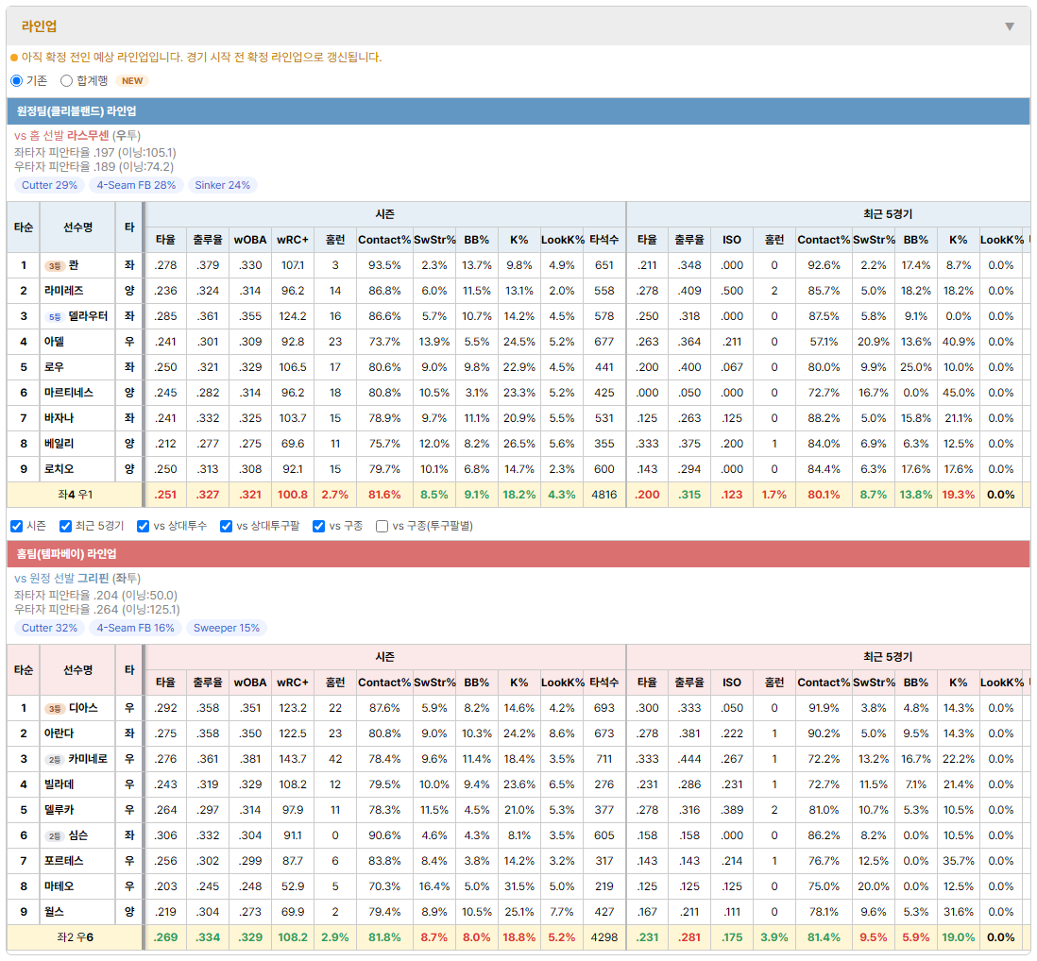This screenshot has width=1037, height=961.
Task: Select player name 아델 in Cleveland lineup
Action: (54, 342)
